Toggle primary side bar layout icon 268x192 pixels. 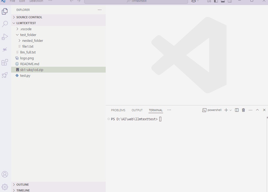point(216,1)
